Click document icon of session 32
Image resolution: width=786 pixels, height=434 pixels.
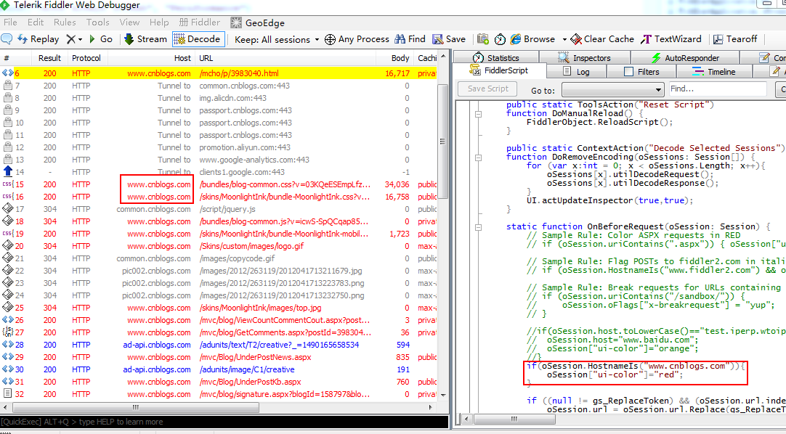tap(7, 394)
